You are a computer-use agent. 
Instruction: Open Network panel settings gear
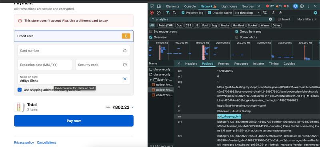click(x=315, y=13)
